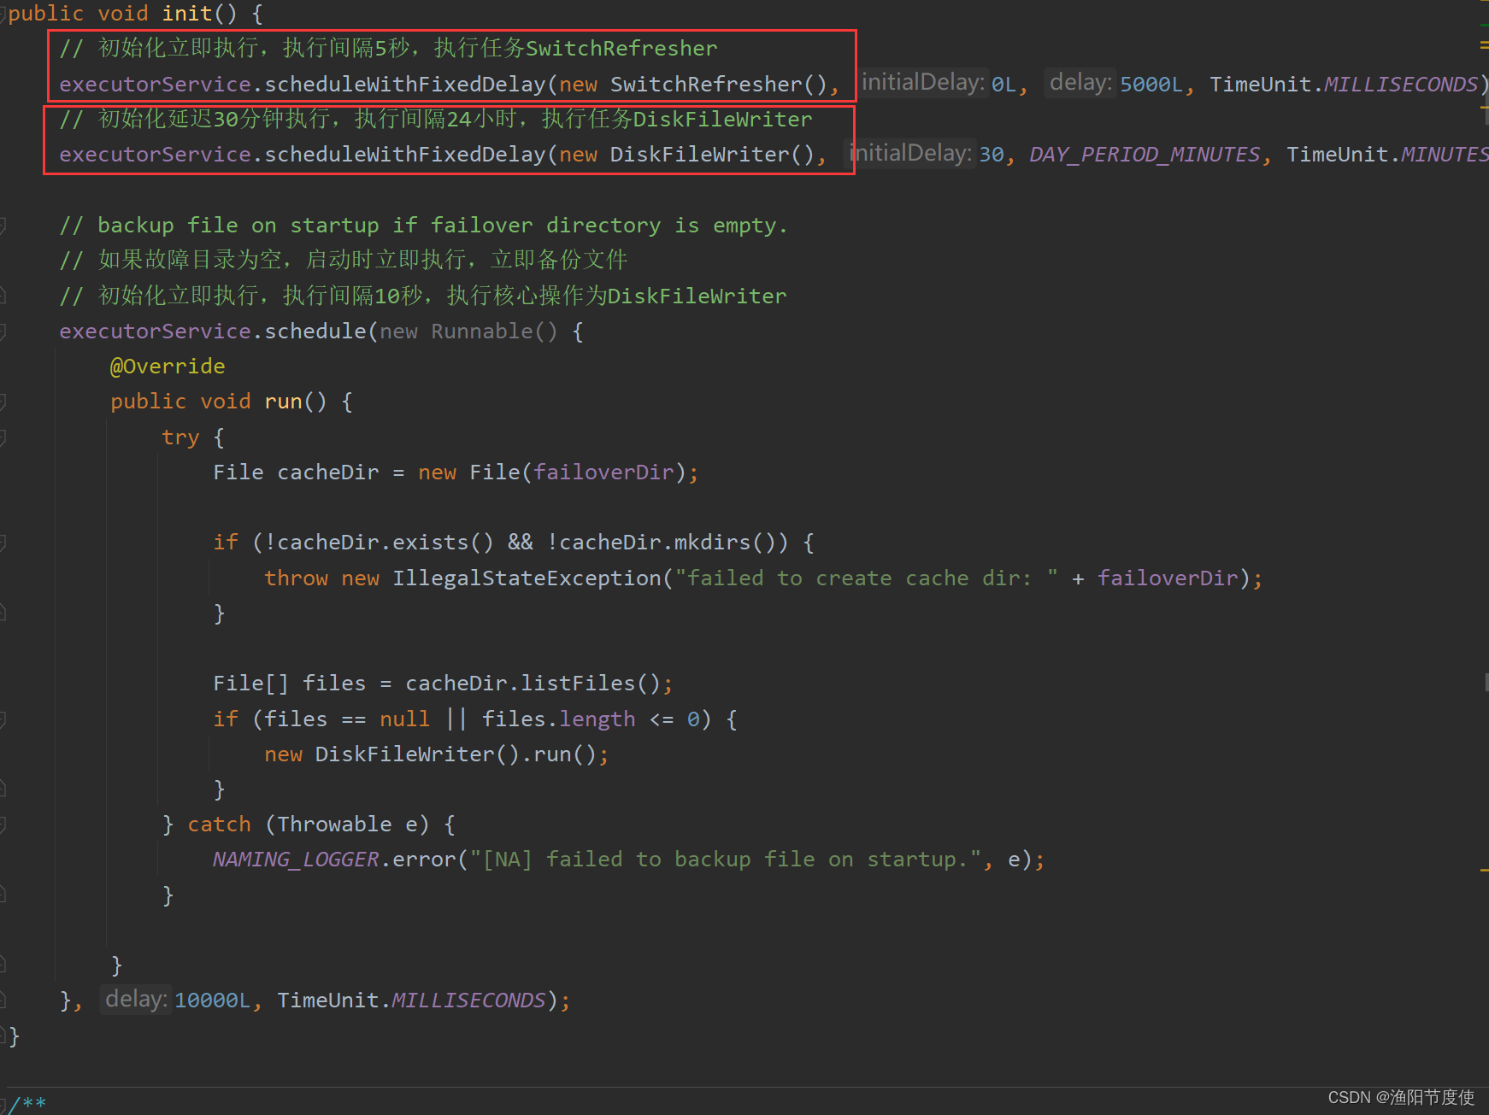Click the 0L initial delay value
This screenshot has height=1115, width=1489.
(x=1003, y=85)
